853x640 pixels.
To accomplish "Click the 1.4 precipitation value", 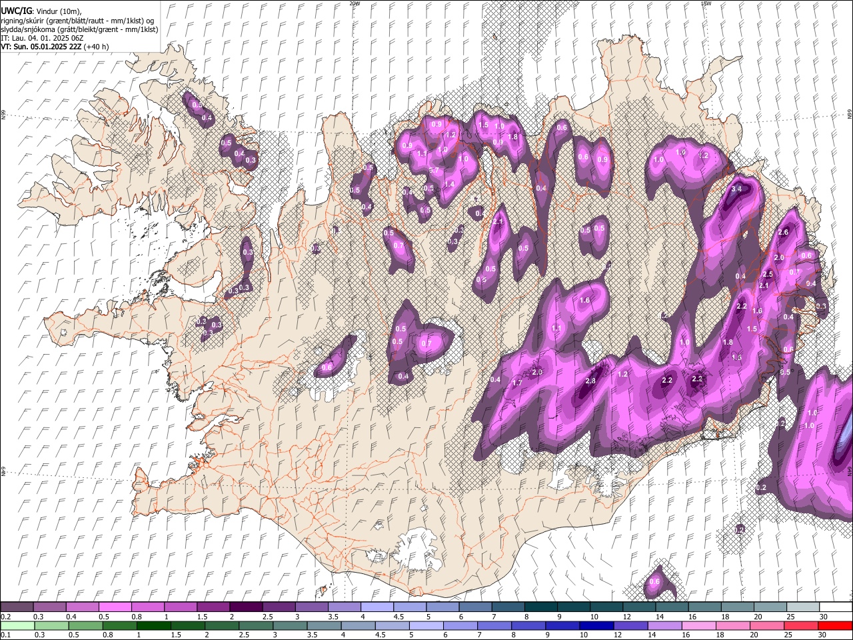I will [x=450, y=185].
